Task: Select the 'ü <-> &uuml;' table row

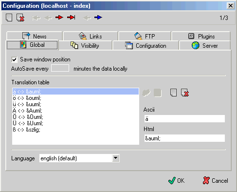Action: tap(75, 104)
